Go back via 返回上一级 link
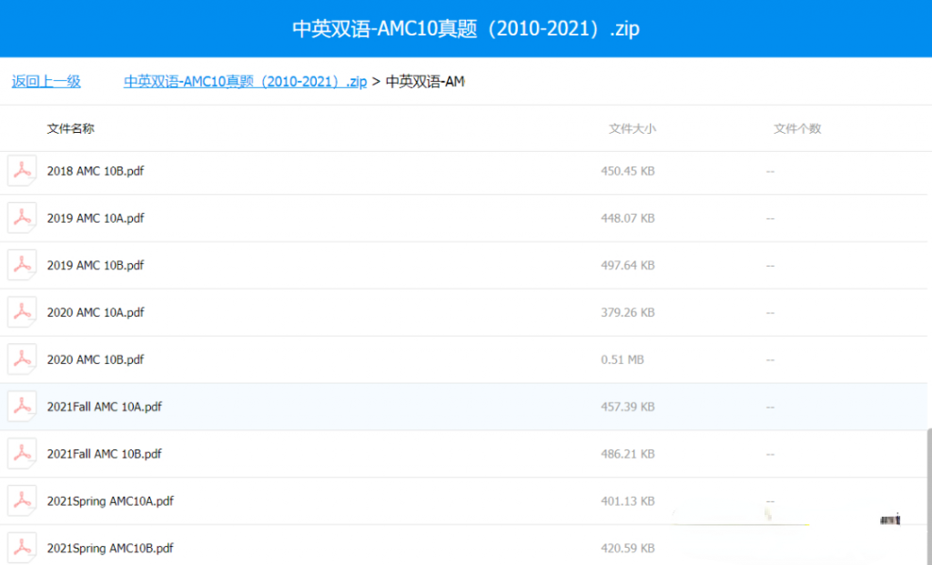 pyautogui.click(x=46, y=81)
